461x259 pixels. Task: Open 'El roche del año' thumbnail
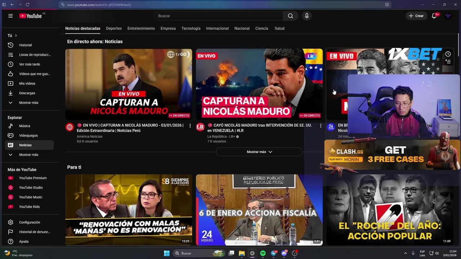pos(390,210)
